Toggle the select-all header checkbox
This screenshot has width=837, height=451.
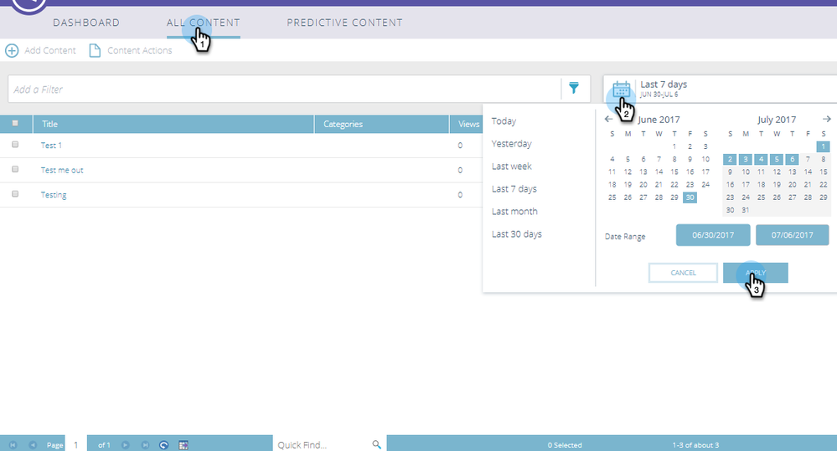(x=15, y=123)
